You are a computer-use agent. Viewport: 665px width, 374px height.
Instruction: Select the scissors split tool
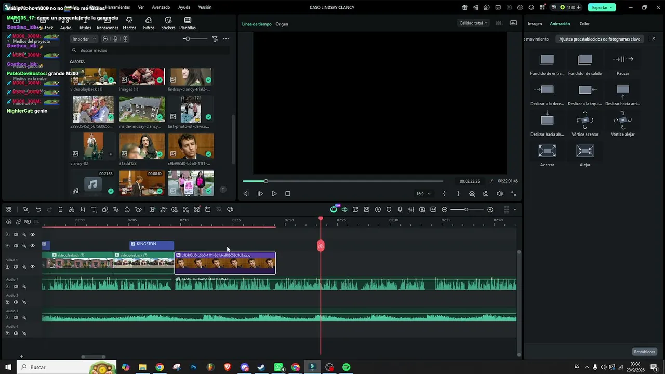[72, 210]
